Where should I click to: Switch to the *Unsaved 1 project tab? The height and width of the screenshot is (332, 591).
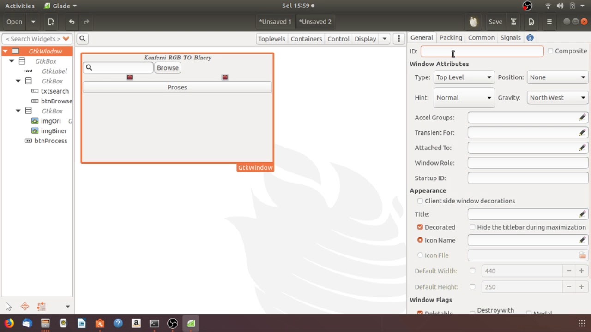click(275, 22)
